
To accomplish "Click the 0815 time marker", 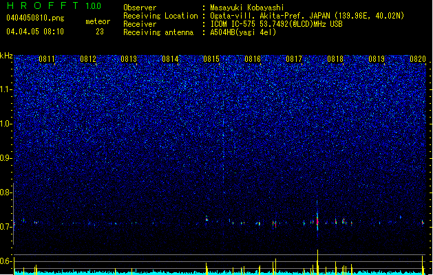I will coord(211,59).
